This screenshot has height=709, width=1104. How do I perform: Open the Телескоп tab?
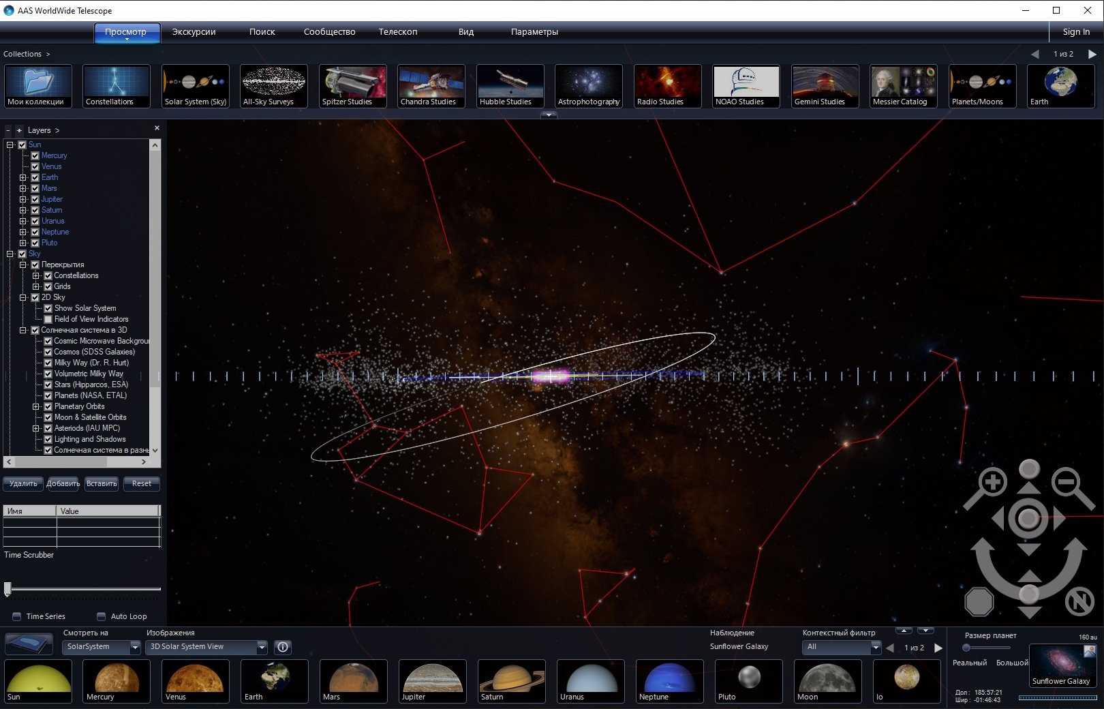(x=398, y=32)
